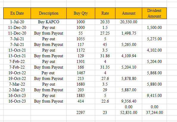
Task: Select the 27.25 rate cell
Action: click(105, 33)
